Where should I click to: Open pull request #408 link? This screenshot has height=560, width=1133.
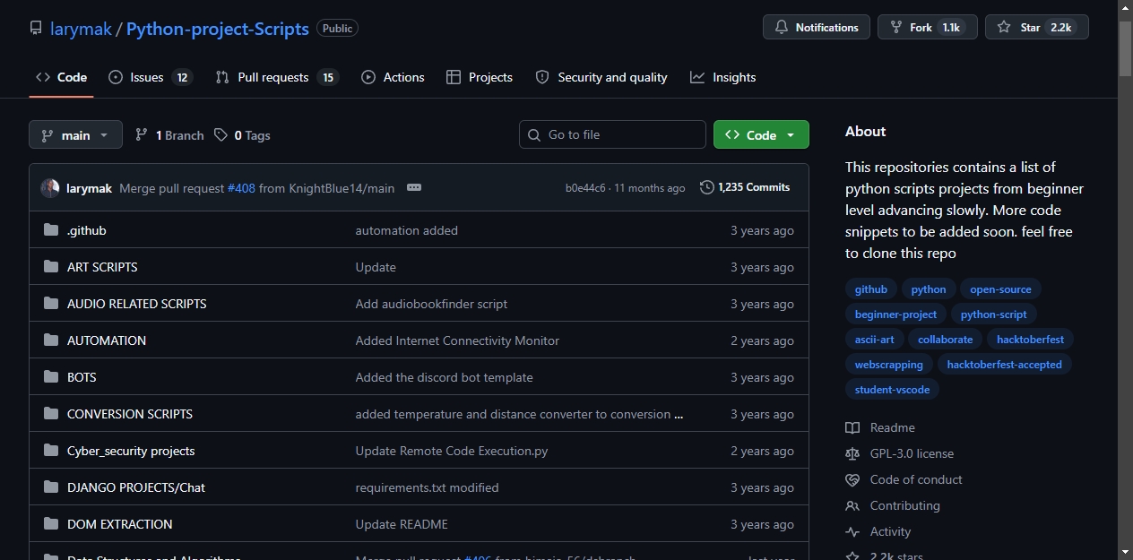click(x=241, y=188)
